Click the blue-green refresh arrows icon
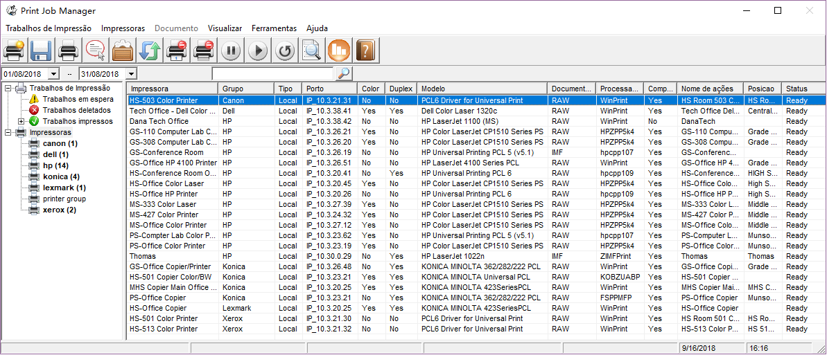 click(149, 51)
